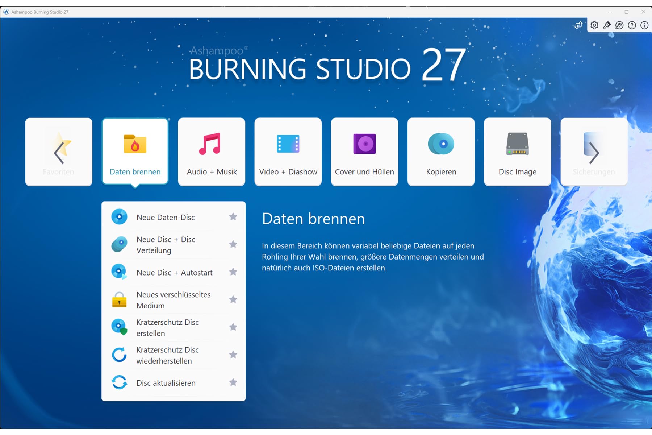Select Neue Disc + Autostart entry
This screenshot has width=652, height=435.
(174, 272)
